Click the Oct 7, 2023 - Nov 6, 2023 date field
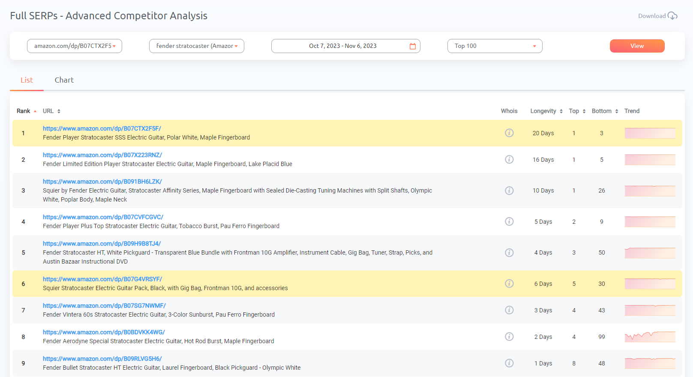The image size is (693, 377). (346, 46)
